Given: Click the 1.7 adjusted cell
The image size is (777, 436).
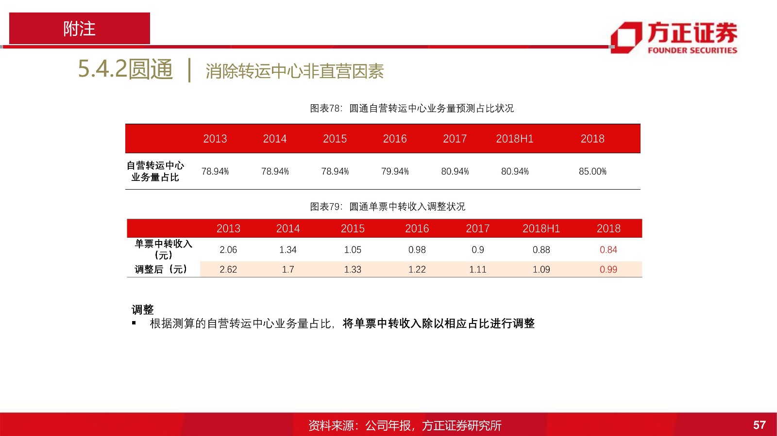Looking at the screenshot, I should coord(288,269).
